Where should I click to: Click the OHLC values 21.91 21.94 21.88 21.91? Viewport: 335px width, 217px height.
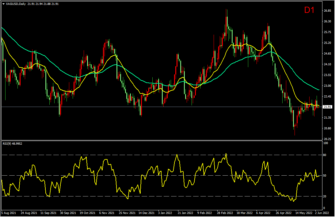pos(43,4)
